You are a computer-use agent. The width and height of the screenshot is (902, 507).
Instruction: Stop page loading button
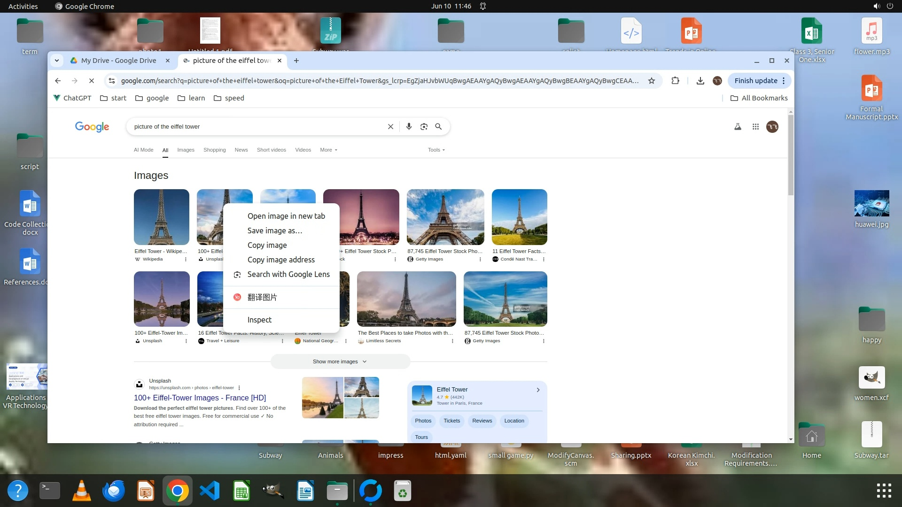92,81
